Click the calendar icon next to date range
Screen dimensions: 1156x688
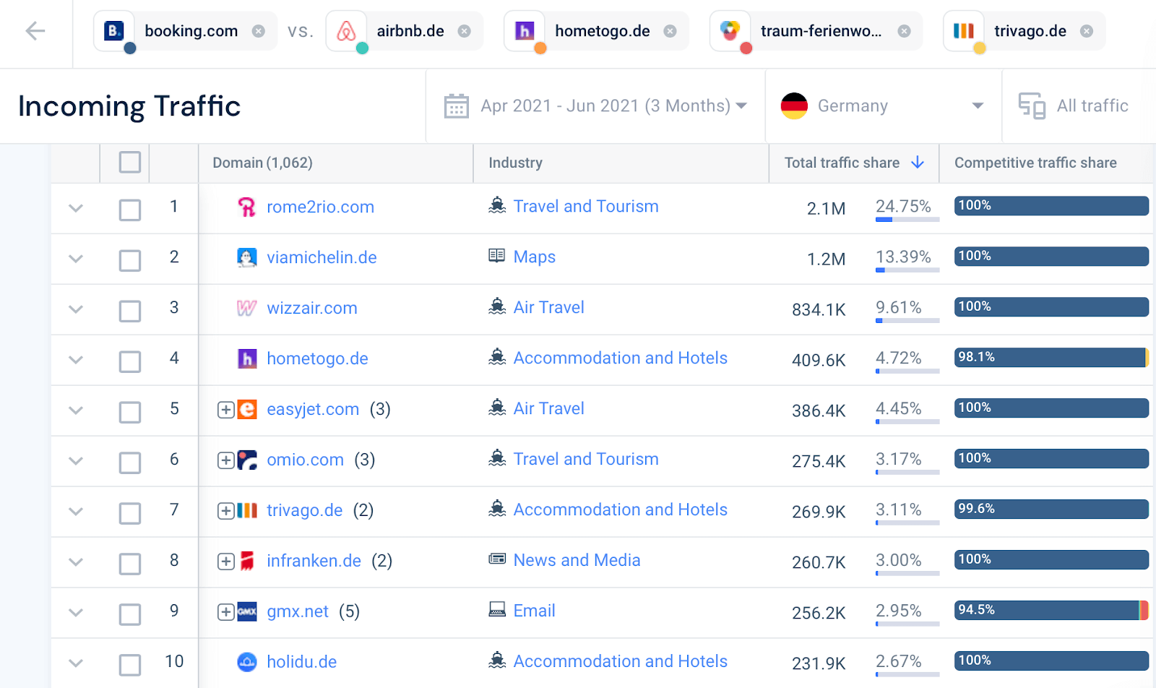(456, 106)
